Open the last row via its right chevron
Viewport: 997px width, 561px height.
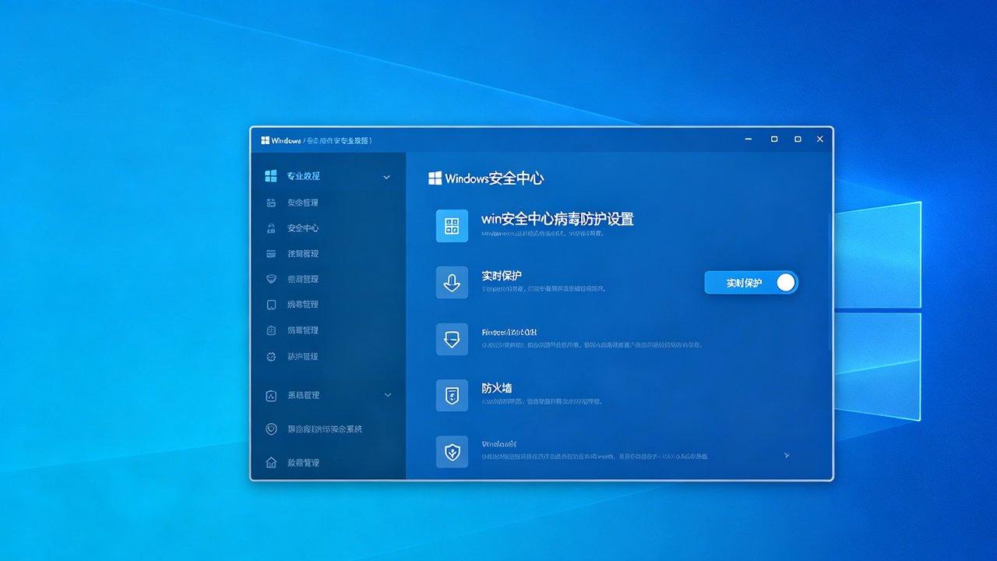click(x=787, y=455)
